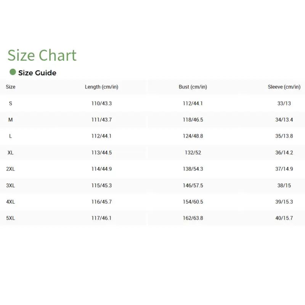Click the S size row label
The image size is (305, 305).
pyautogui.click(x=11, y=103)
